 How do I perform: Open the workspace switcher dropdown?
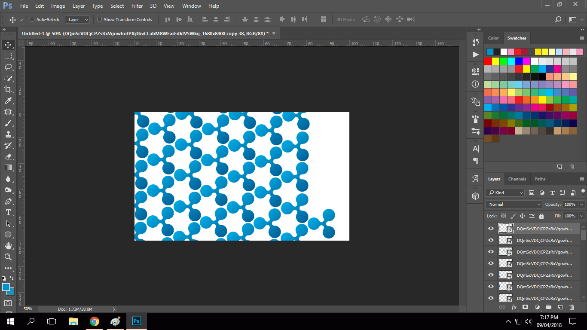coord(575,19)
